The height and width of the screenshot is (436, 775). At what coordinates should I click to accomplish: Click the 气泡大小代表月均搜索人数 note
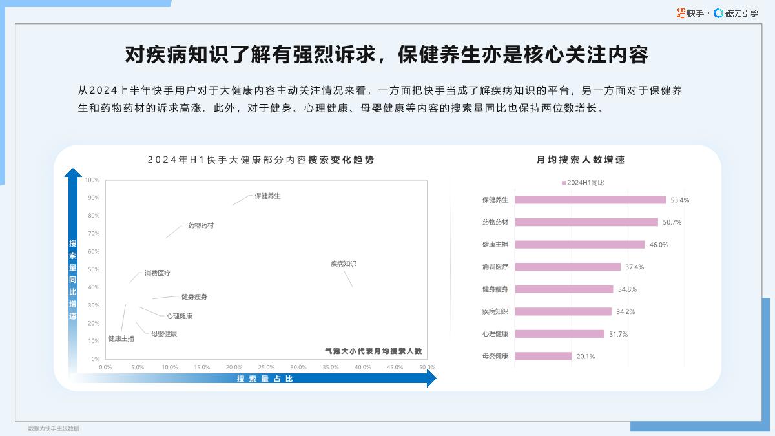click(373, 351)
